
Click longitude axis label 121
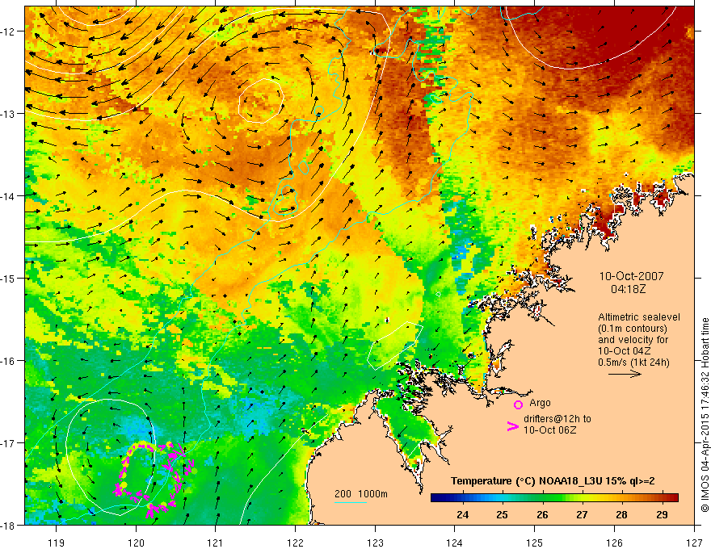click(216, 543)
